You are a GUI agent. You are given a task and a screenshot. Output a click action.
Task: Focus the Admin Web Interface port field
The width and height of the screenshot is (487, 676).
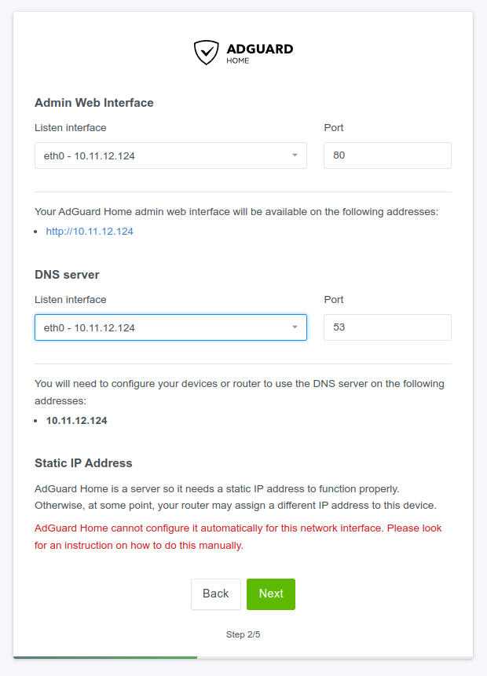[x=387, y=155]
